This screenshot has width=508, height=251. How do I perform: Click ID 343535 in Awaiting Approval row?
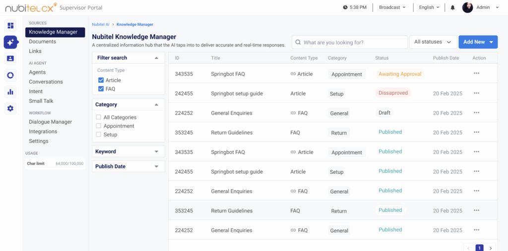pyautogui.click(x=184, y=74)
